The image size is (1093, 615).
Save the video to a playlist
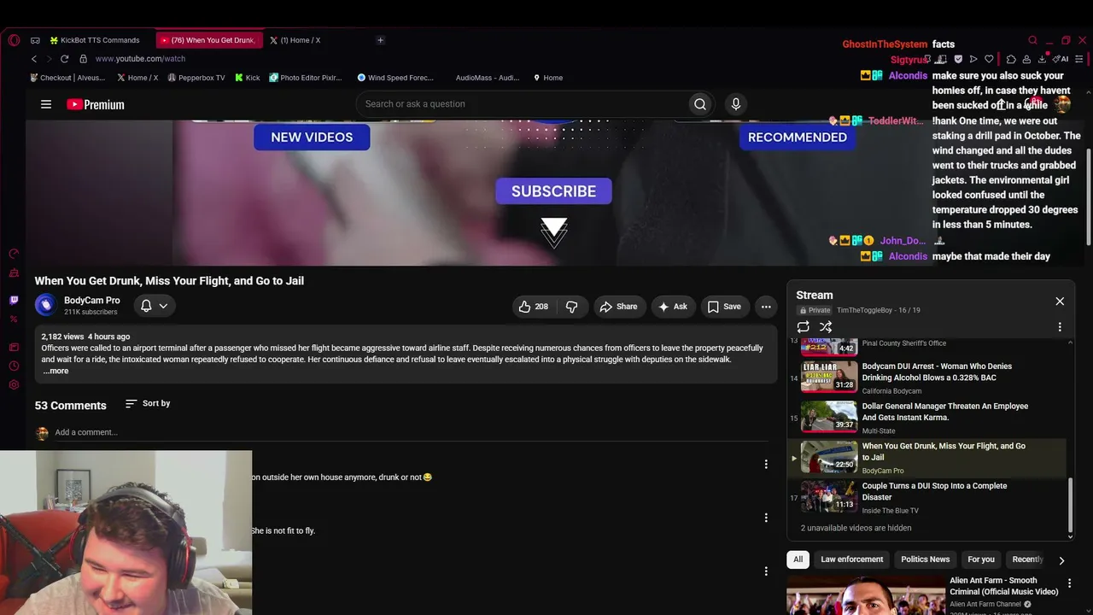(724, 307)
